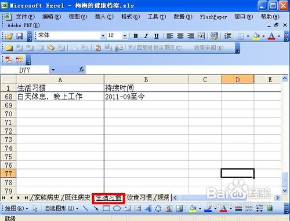Screen dimensions: 290x221
Task: Click the yellow folder icon in Reviewing toolbar
Action: [x=9, y=47]
